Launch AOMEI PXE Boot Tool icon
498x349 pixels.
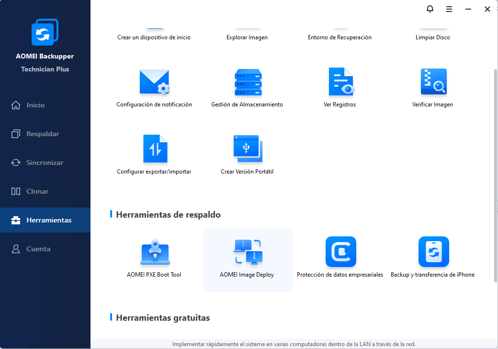155,252
